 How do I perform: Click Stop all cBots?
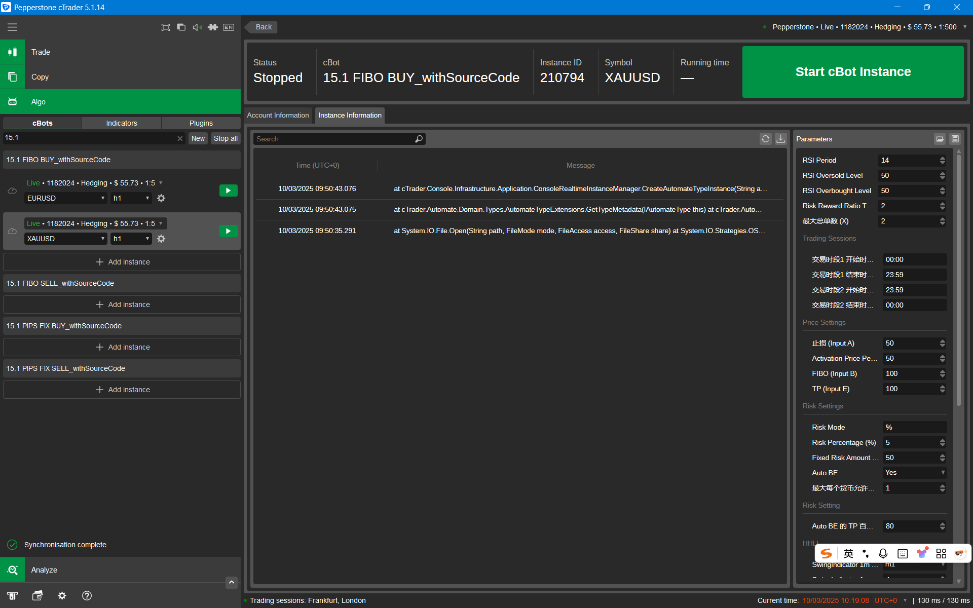(226, 138)
